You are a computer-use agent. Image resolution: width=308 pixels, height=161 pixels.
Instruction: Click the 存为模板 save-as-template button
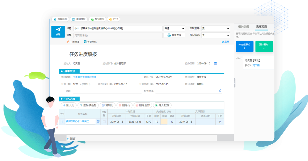coord(97,19)
